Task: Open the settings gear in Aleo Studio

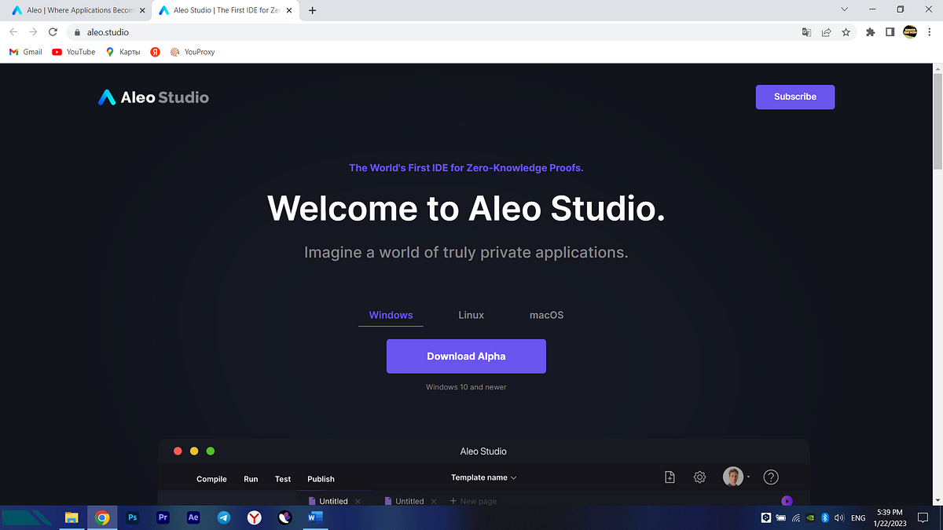Action: (699, 477)
